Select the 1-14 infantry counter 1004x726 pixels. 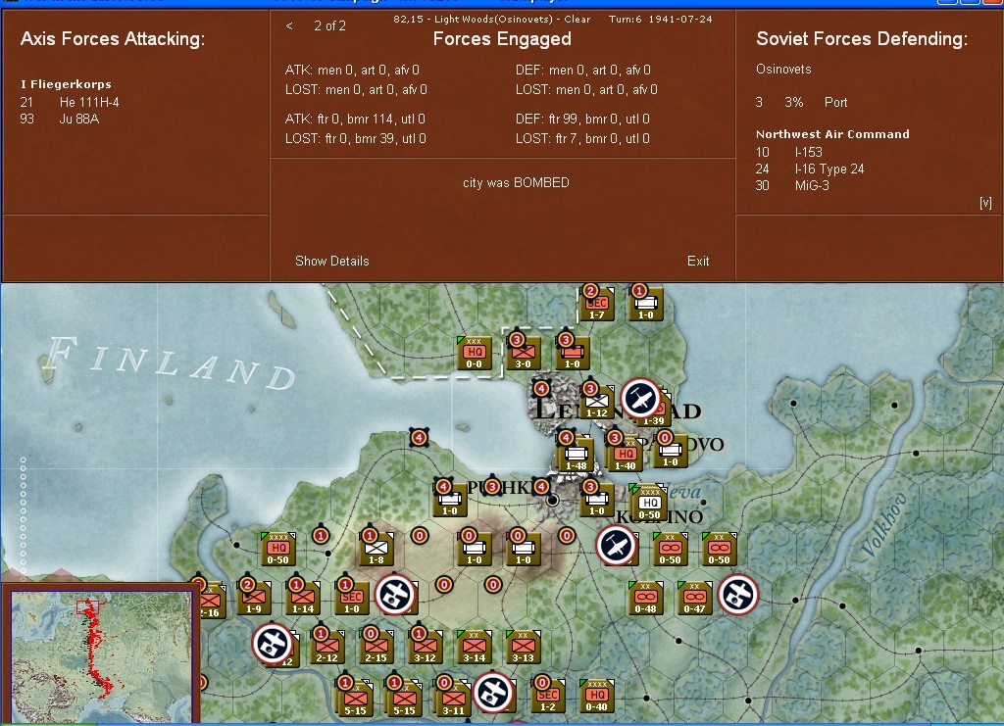click(x=303, y=599)
